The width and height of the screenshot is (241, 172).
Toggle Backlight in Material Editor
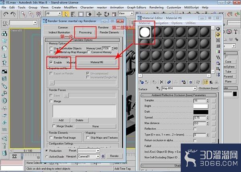point(218,34)
